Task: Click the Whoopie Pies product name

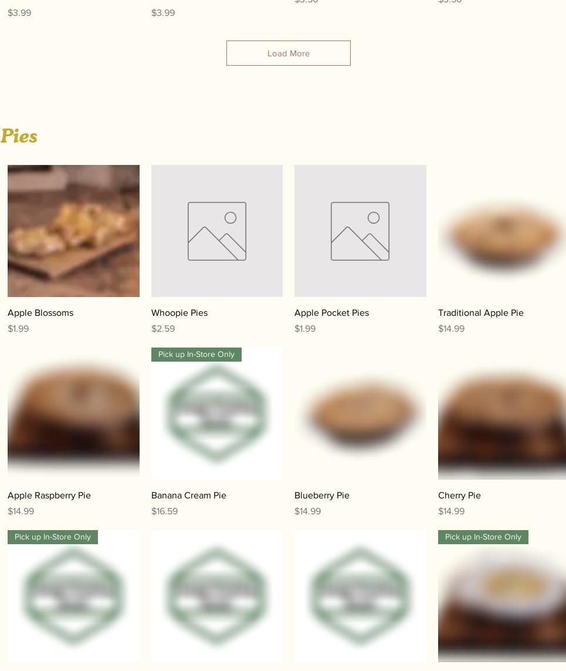Action: (x=179, y=313)
